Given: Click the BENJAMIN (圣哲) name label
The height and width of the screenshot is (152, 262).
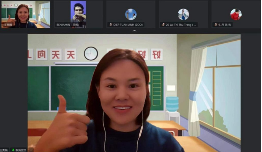Looking at the screenshot, I should 68,25.
